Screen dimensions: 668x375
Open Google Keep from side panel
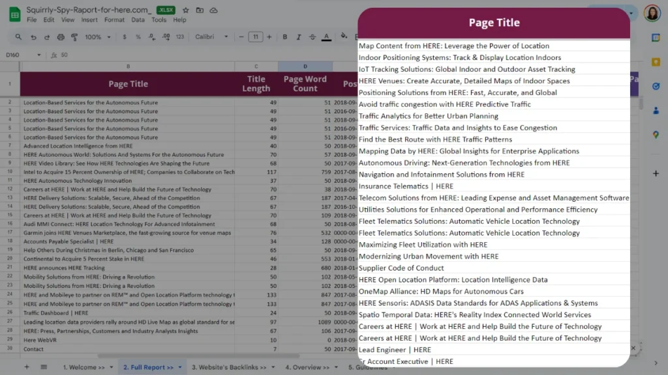[656, 62]
